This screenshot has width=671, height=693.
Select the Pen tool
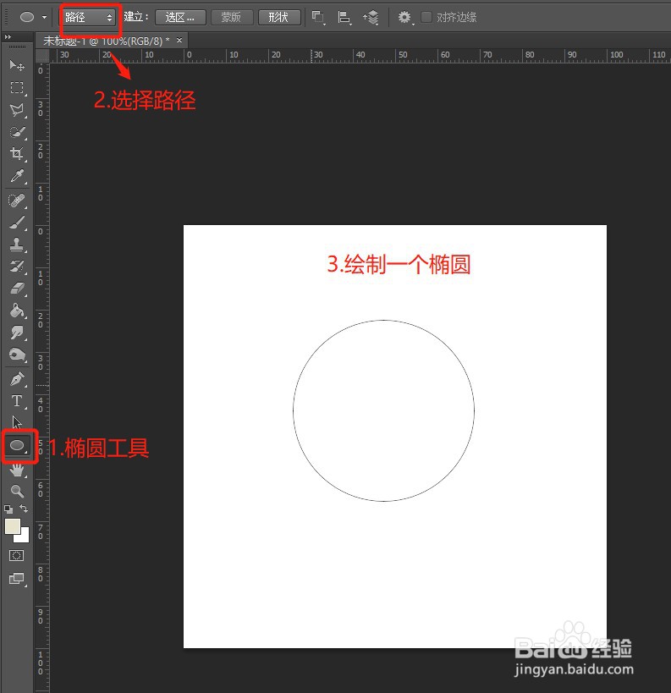click(x=17, y=379)
